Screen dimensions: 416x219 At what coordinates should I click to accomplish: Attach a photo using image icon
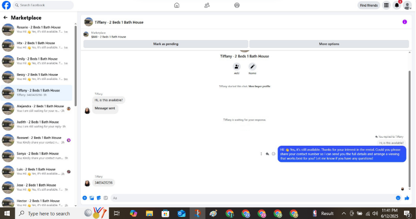click(x=92, y=198)
